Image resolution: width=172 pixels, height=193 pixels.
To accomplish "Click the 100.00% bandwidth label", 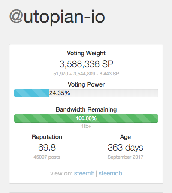I will tap(86, 118).
